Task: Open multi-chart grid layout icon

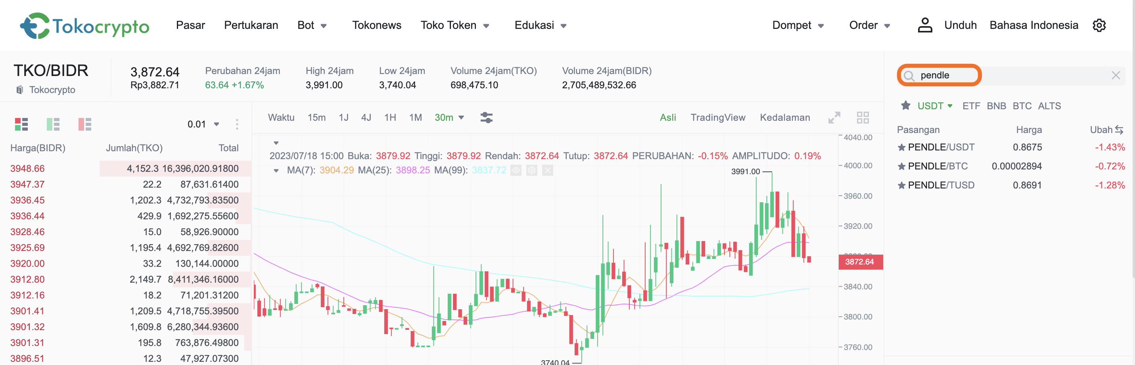Action: click(862, 118)
